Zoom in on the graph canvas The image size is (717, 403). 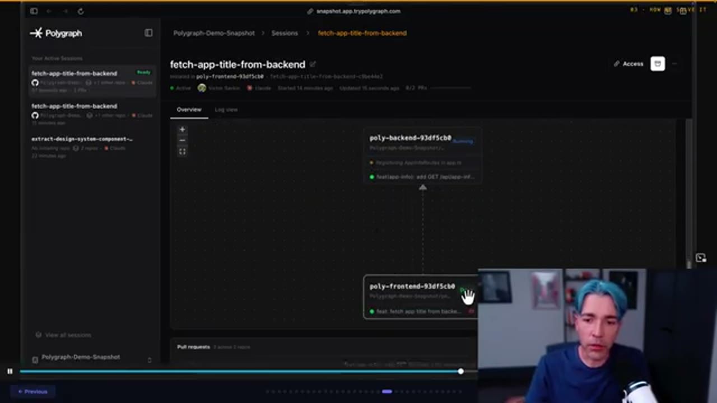(182, 129)
